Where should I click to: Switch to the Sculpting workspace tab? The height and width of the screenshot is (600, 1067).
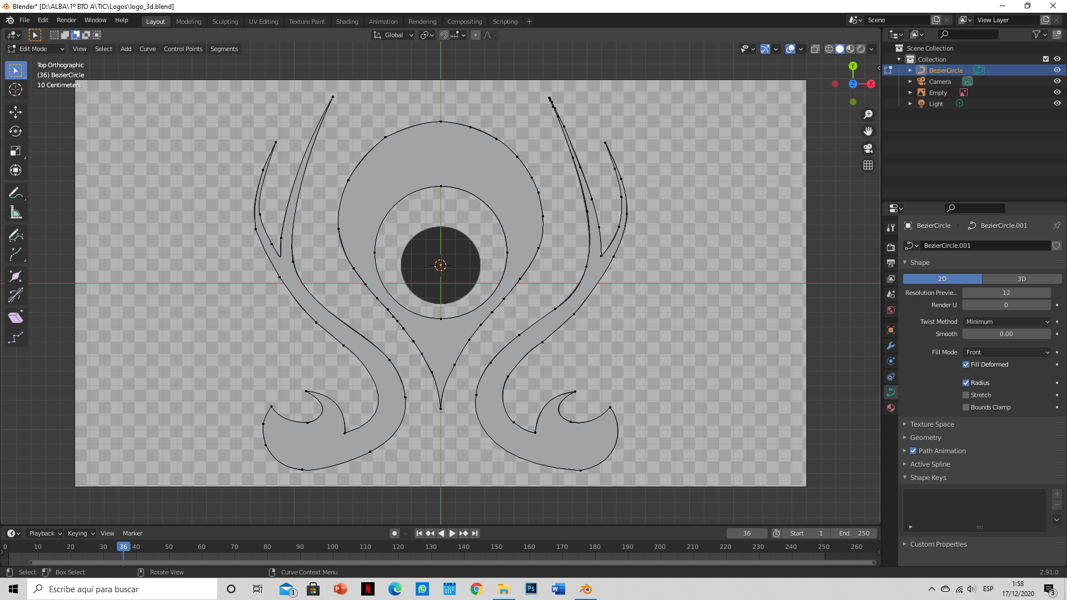[x=225, y=22]
